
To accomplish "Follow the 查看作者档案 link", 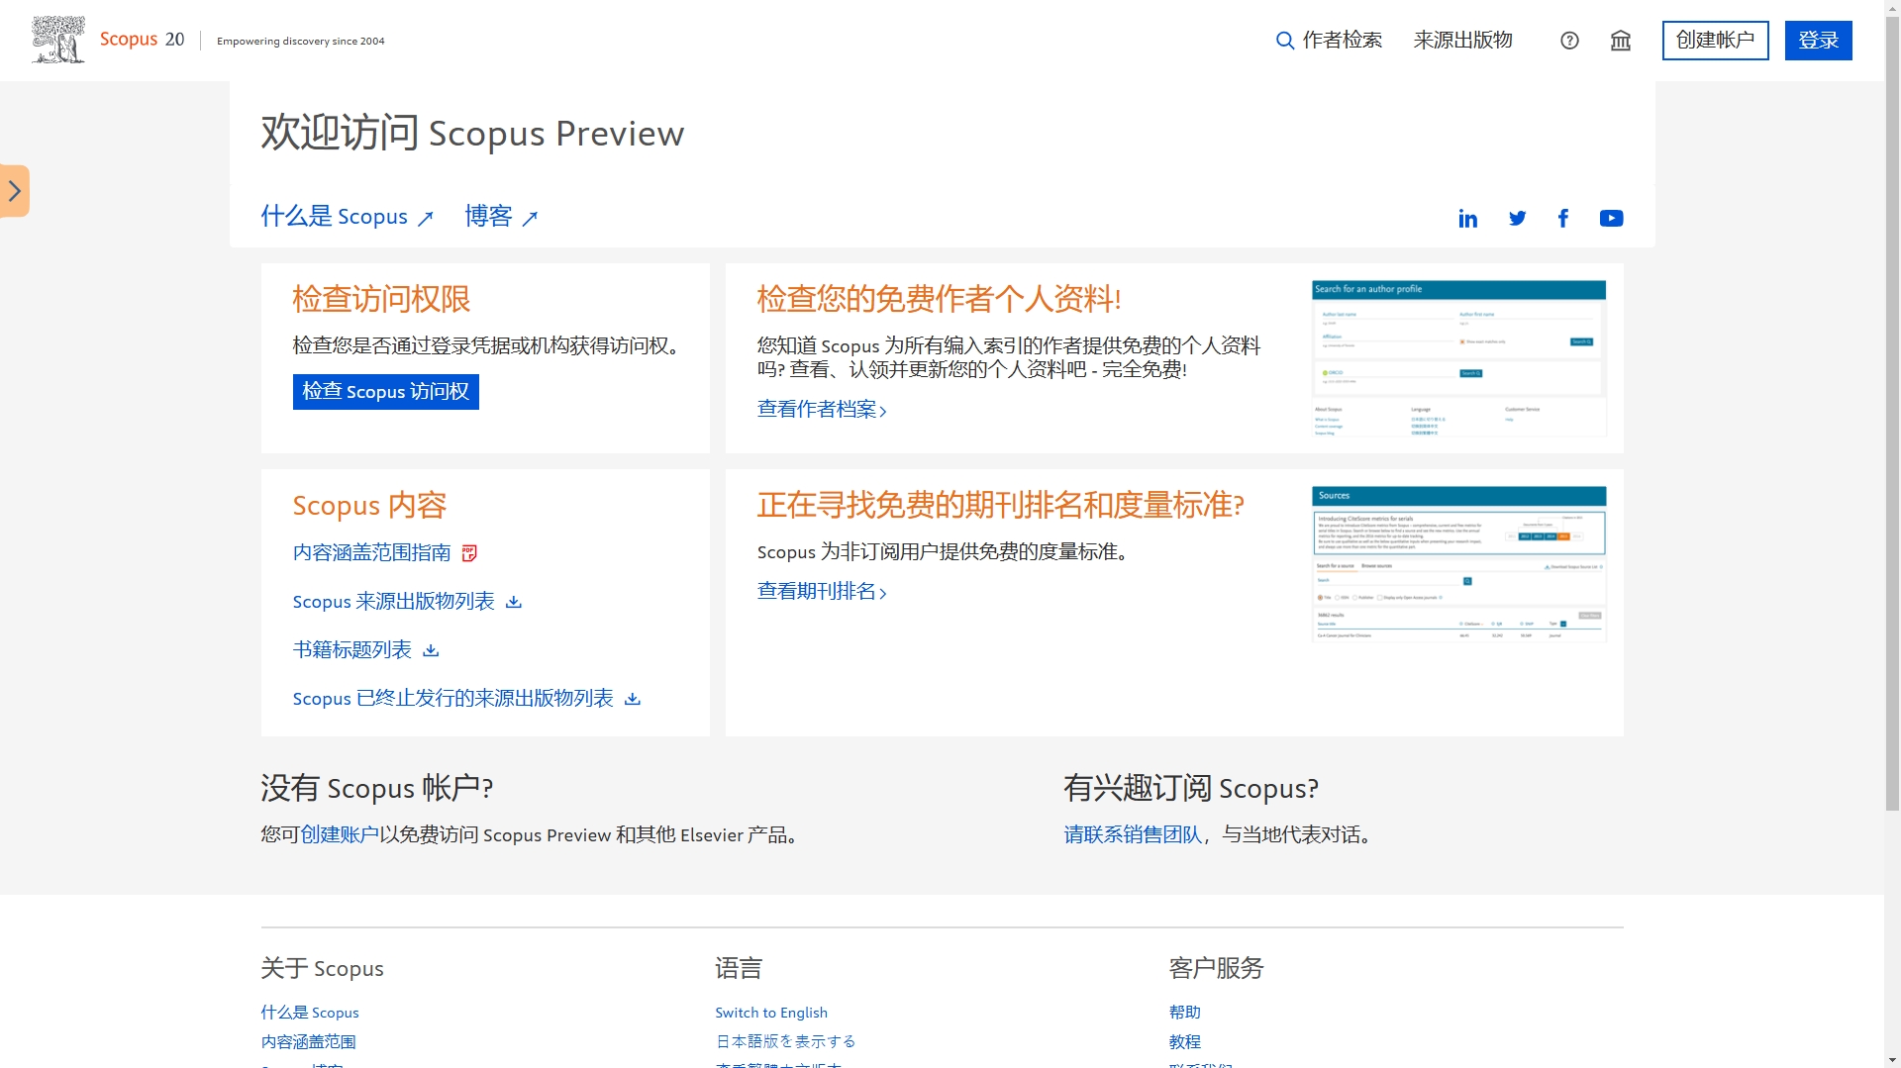I will point(817,410).
